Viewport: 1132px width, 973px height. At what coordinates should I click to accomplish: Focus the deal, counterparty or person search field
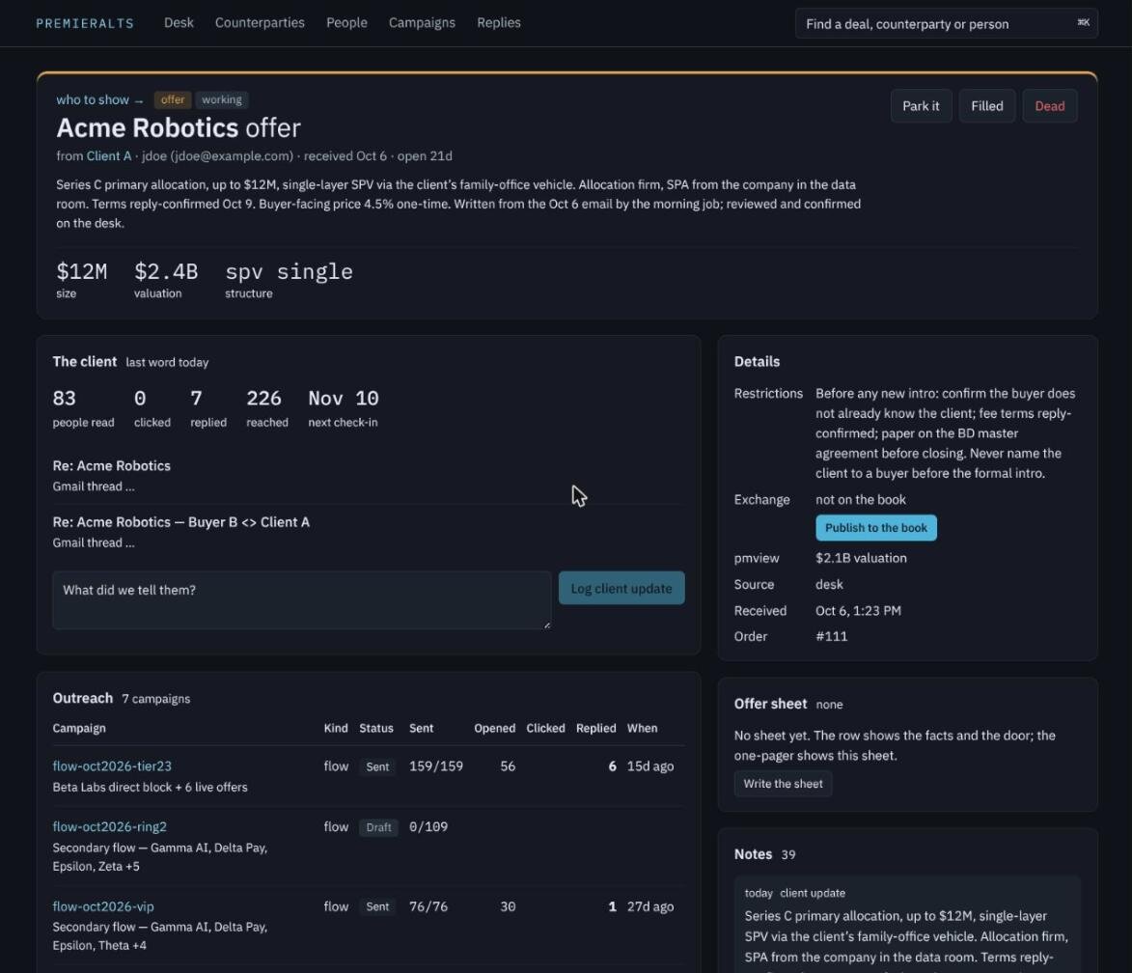click(x=946, y=24)
